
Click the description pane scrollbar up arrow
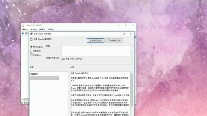pos(132,73)
